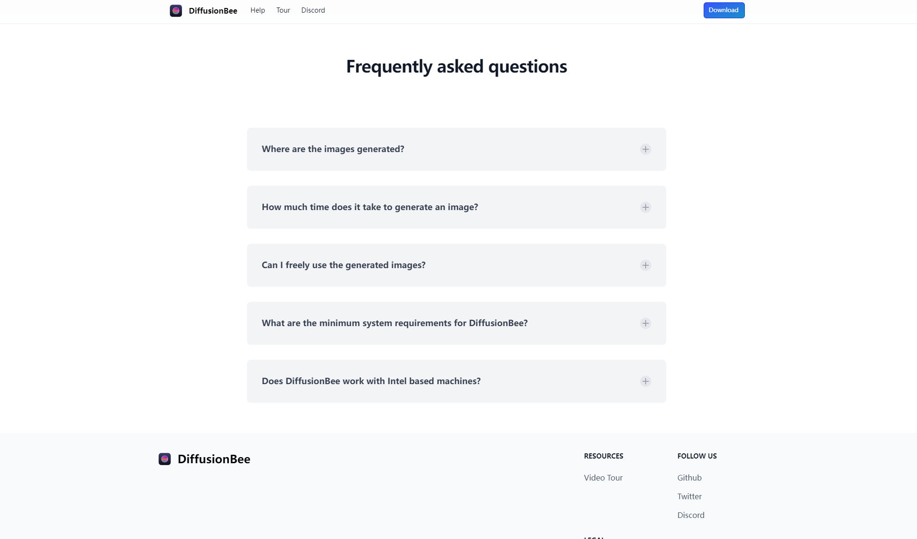The image size is (917, 539).
Task: Click plus icon for images generated question
Action: click(646, 149)
